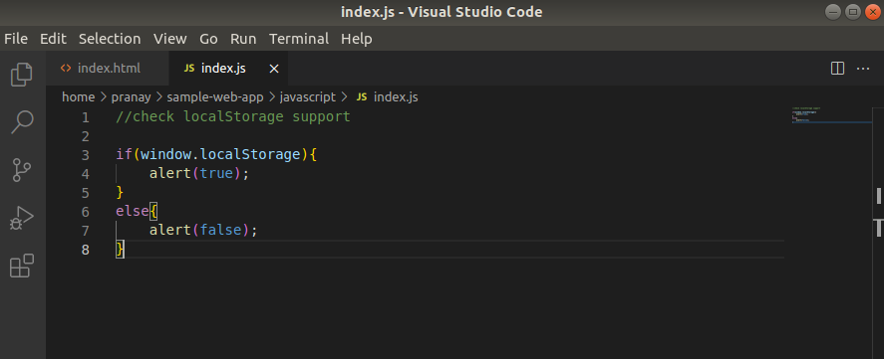
Task: Open the Run menu
Action: pos(243,39)
